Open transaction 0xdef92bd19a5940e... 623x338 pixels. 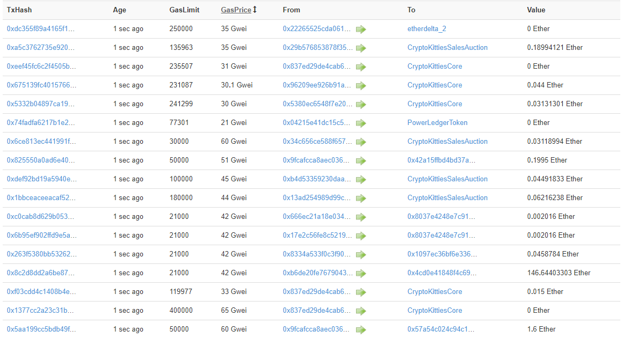[42, 179]
